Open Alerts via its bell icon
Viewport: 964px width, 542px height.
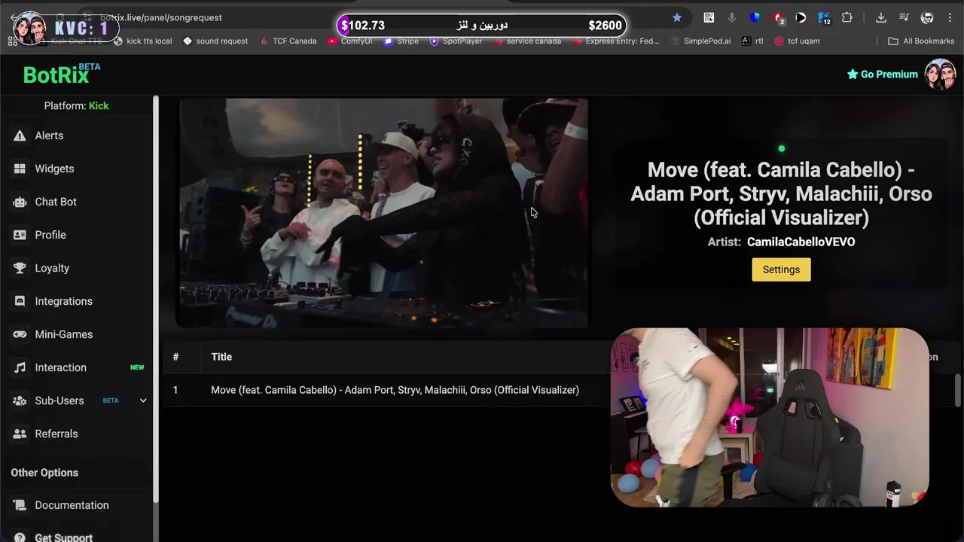tap(20, 135)
